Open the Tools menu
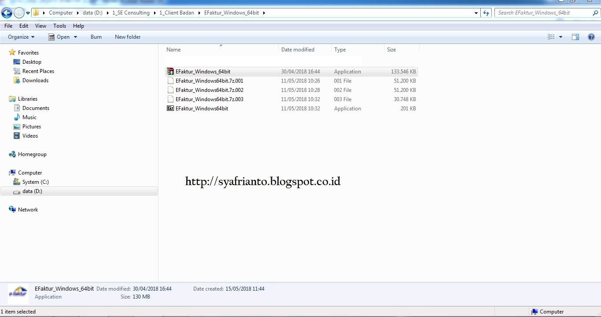 point(59,26)
